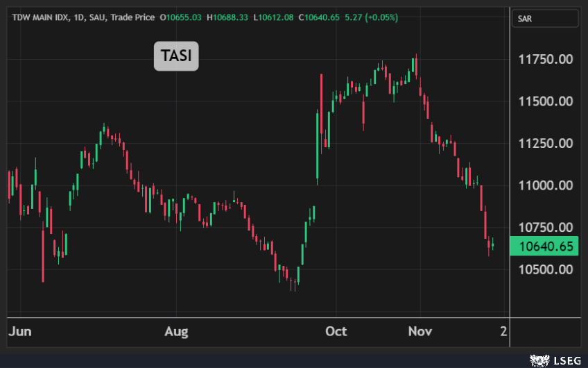588x368 pixels.
Task: Click the 11000.00 price axis label
Action: coord(545,185)
